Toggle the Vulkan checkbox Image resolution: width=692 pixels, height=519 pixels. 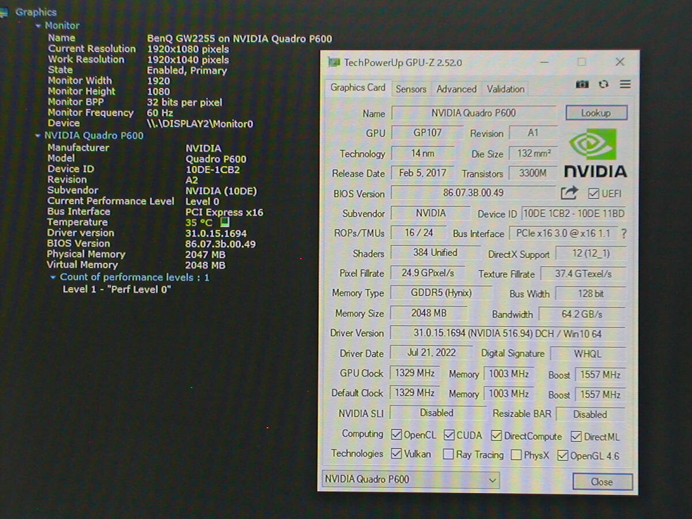tap(396, 454)
